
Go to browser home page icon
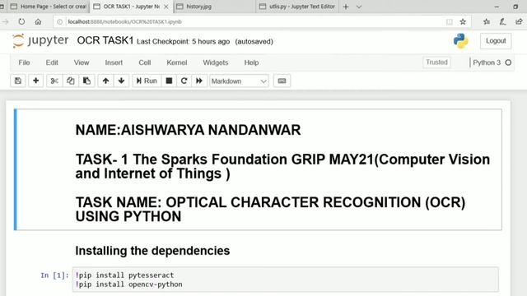pyautogui.click(x=38, y=22)
